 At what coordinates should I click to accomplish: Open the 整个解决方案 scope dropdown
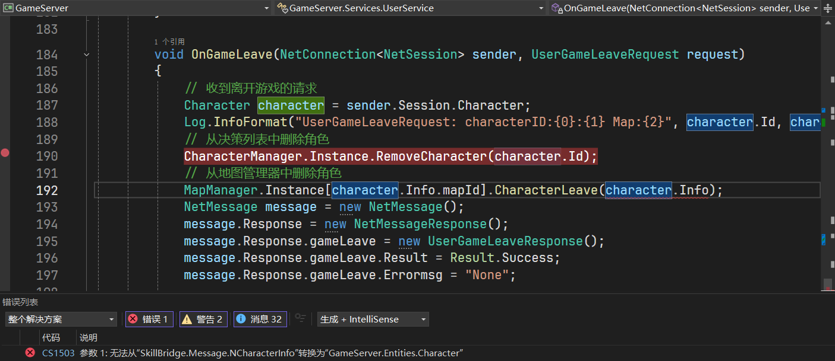point(61,319)
